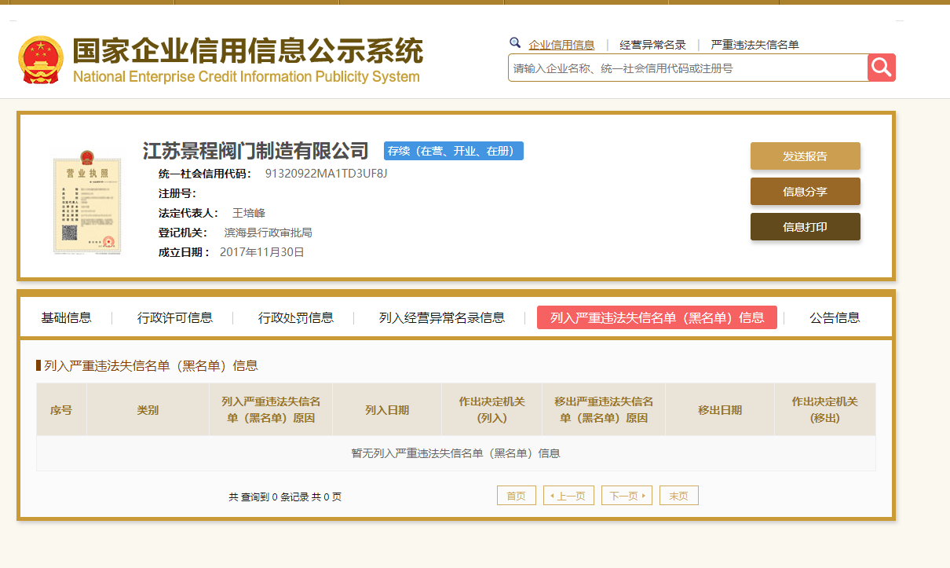Click the 列入日期 column header
The height and width of the screenshot is (568, 950).
[x=387, y=409]
